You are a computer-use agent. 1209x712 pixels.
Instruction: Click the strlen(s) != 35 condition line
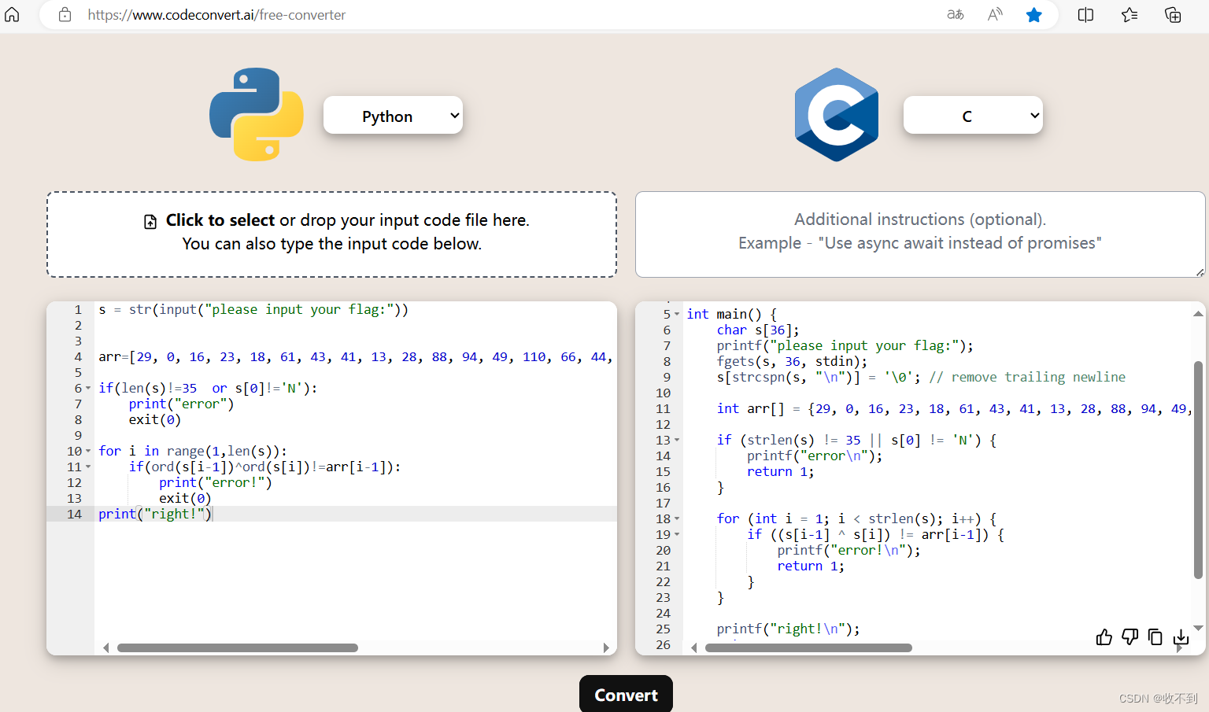[857, 441]
